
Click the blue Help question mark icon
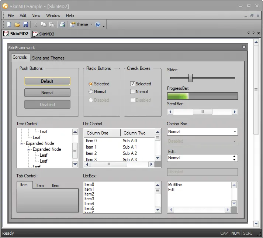[x=98, y=24]
